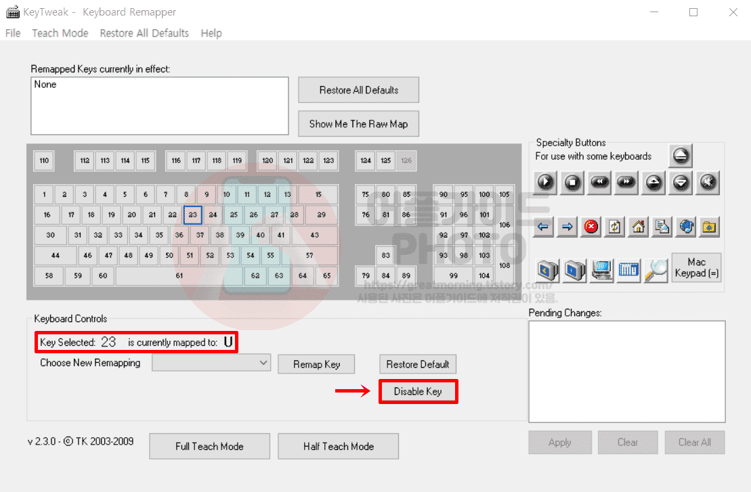Viewport: 751px width, 492px height.
Task: Click the power/wake monitor icon
Action: [x=575, y=271]
